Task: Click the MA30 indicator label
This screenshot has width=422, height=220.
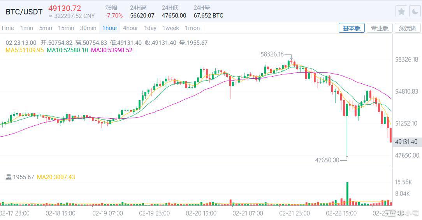Action: 112,50
